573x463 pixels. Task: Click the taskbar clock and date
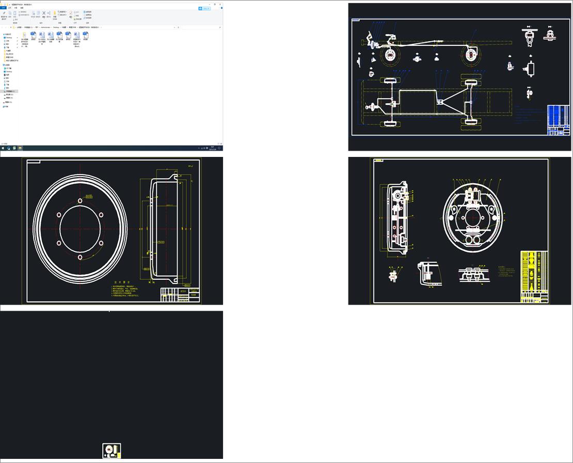click(x=212, y=148)
